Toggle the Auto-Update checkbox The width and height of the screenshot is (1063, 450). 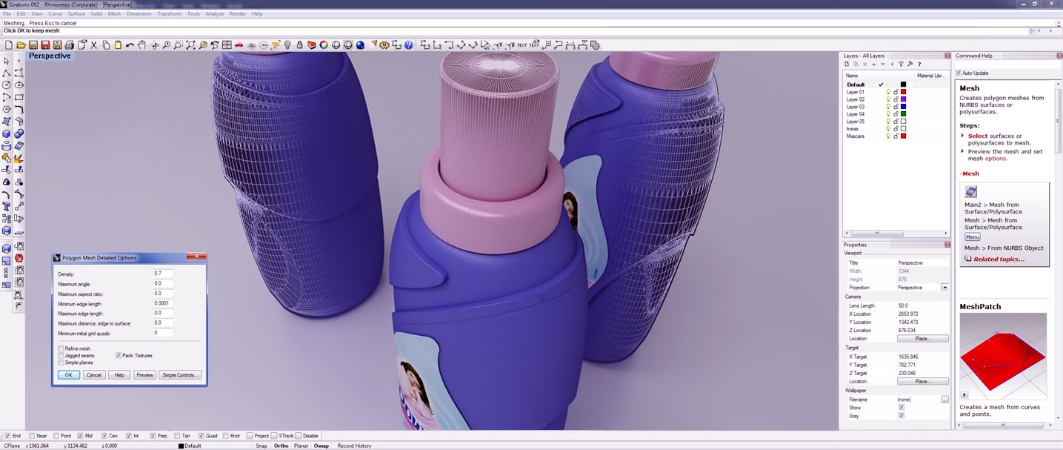959,73
